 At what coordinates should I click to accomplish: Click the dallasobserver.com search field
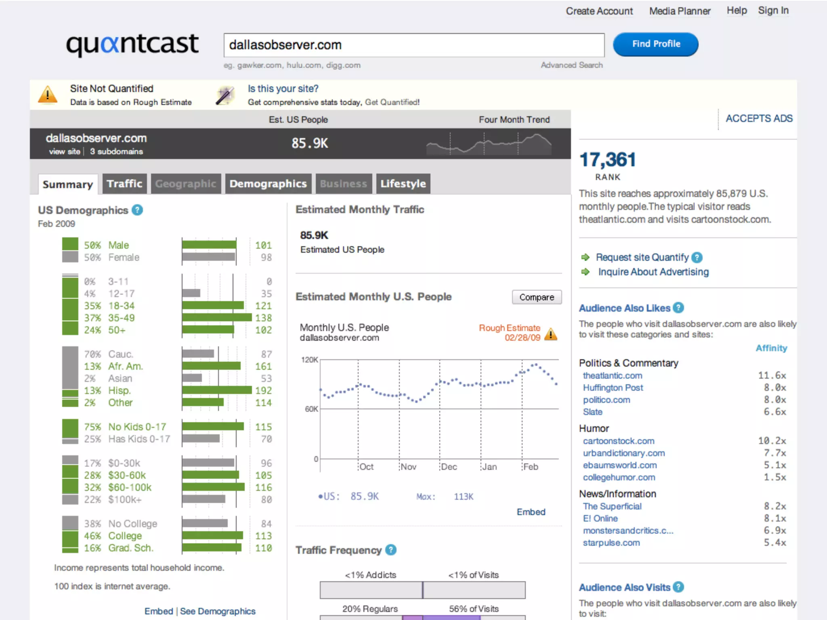coord(413,45)
